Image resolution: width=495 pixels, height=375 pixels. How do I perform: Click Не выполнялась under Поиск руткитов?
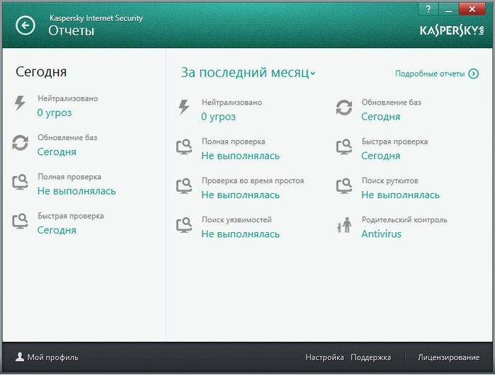pyautogui.click(x=400, y=195)
